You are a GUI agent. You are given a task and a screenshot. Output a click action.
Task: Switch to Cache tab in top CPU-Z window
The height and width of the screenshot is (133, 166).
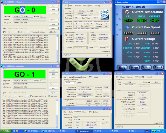click(x=71, y=6)
